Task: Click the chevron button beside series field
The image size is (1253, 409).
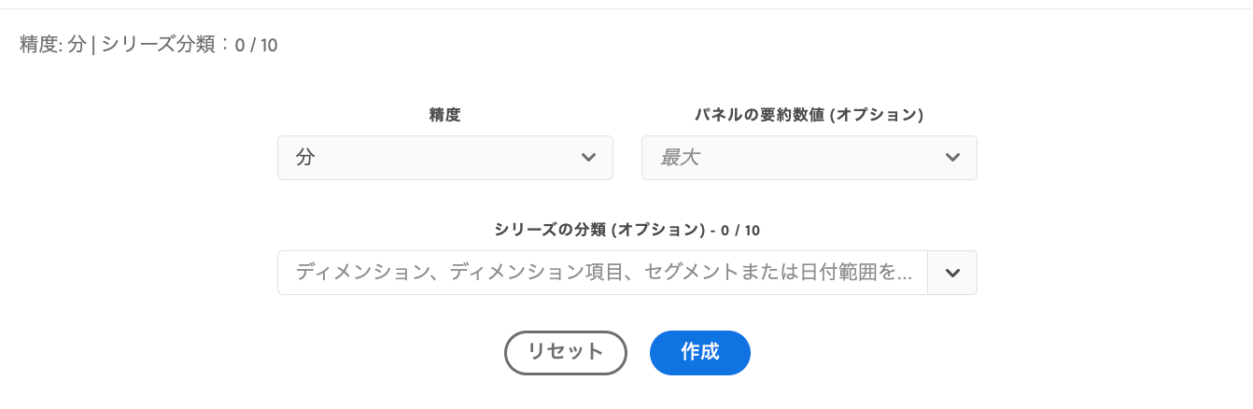Action: 952,273
